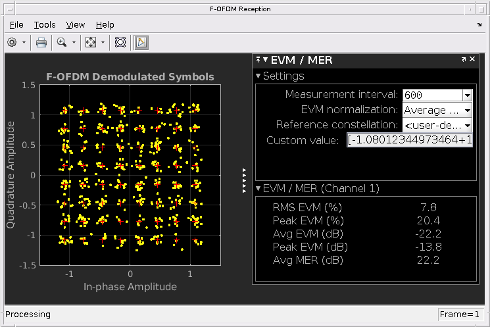
Task: Collapse the EVM / MER panel triangle
Action: (265, 59)
